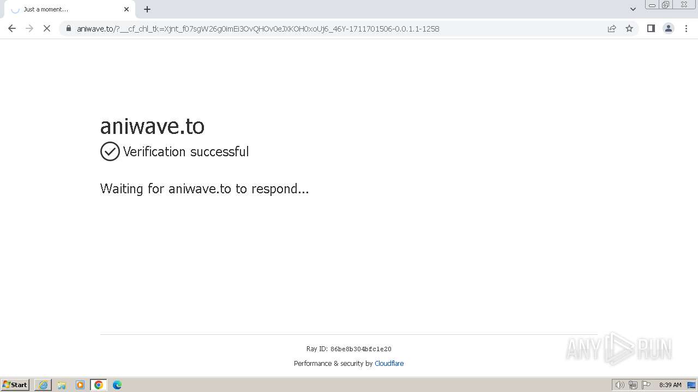Screen dimensions: 698x392
Task: Click the 'Verification successful' checkmark icon
Action: click(110, 151)
